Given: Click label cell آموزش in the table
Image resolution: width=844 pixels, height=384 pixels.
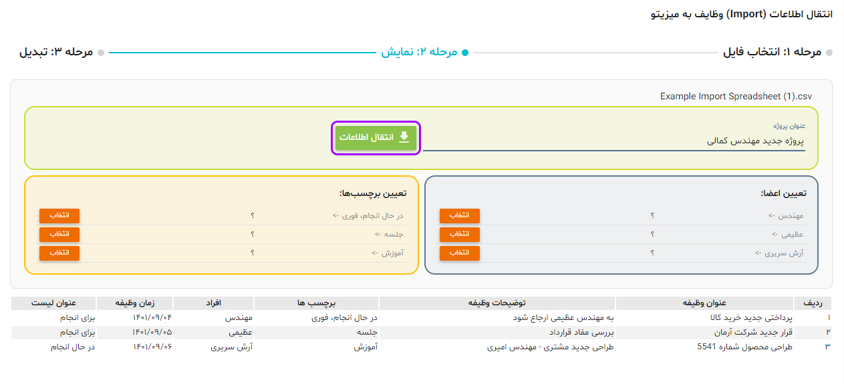Looking at the screenshot, I should 366,347.
